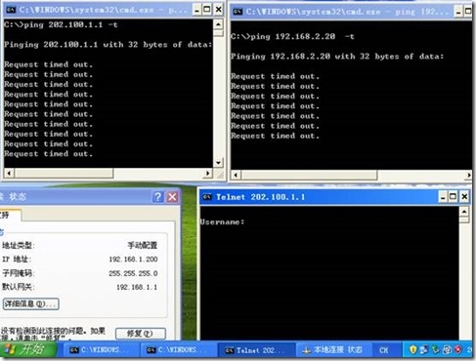Click the subnet mask value 255.255.255.0

[x=133, y=273]
